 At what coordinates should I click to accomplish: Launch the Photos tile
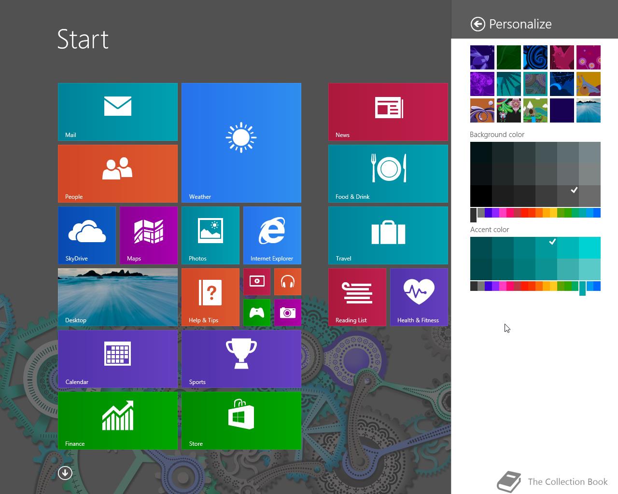tap(211, 235)
